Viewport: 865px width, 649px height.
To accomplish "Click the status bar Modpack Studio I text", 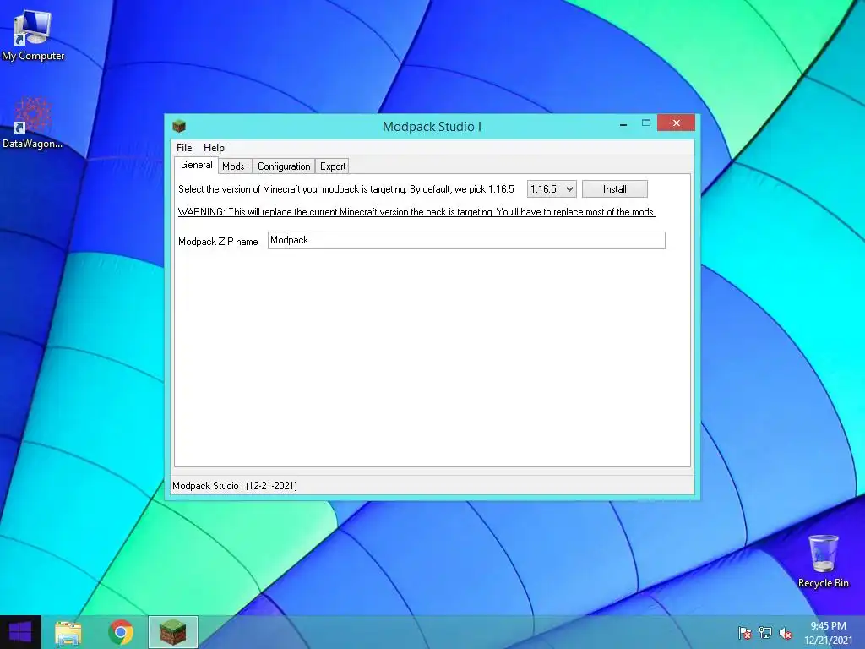I will (x=235, y=486).
